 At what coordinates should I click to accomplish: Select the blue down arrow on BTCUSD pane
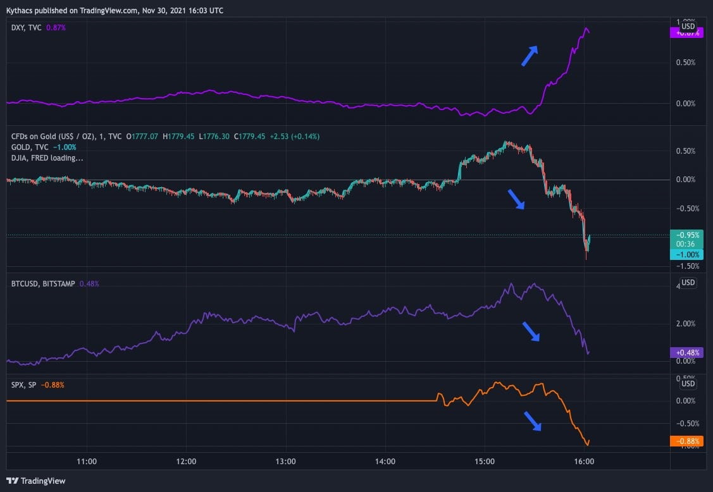coord(530,331)
